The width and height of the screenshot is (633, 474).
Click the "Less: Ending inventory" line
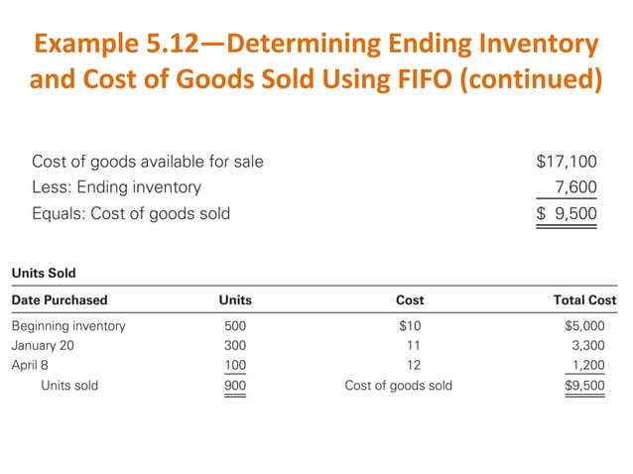point(116,186)
